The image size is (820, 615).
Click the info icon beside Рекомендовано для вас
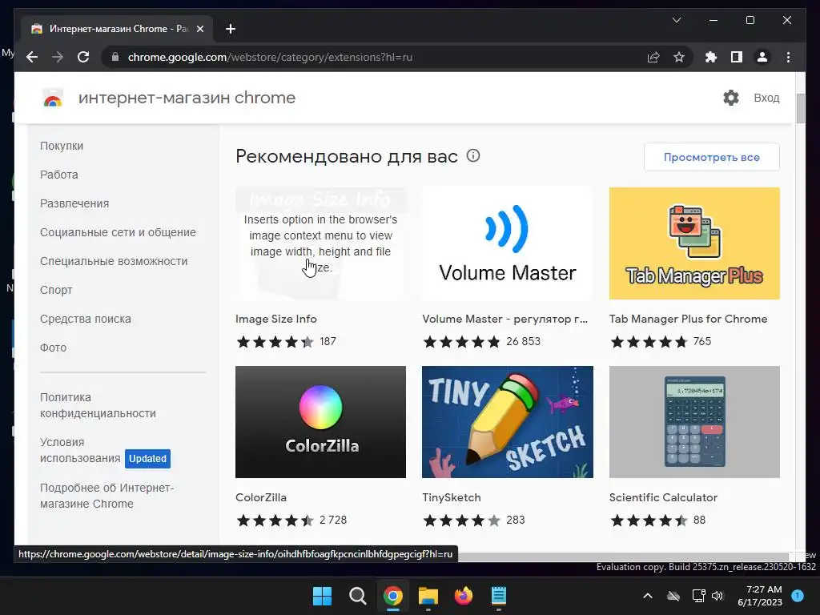pos(473,156)
